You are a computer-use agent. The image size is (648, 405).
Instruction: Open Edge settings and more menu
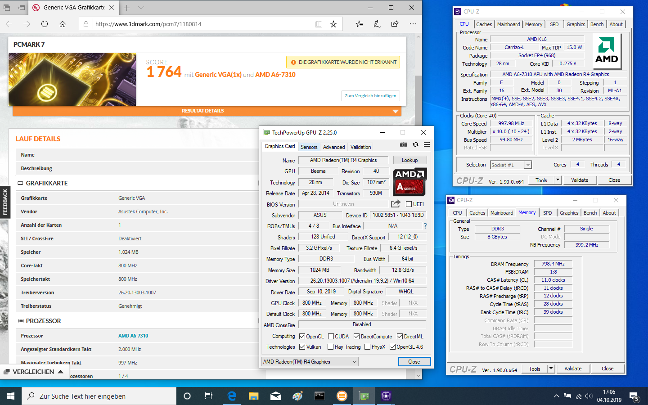[413, 24]
